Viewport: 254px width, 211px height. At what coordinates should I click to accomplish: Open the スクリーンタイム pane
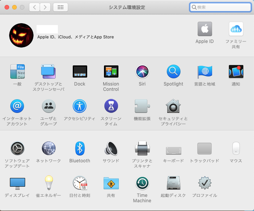pyautogui.click(x=111, y=106)
